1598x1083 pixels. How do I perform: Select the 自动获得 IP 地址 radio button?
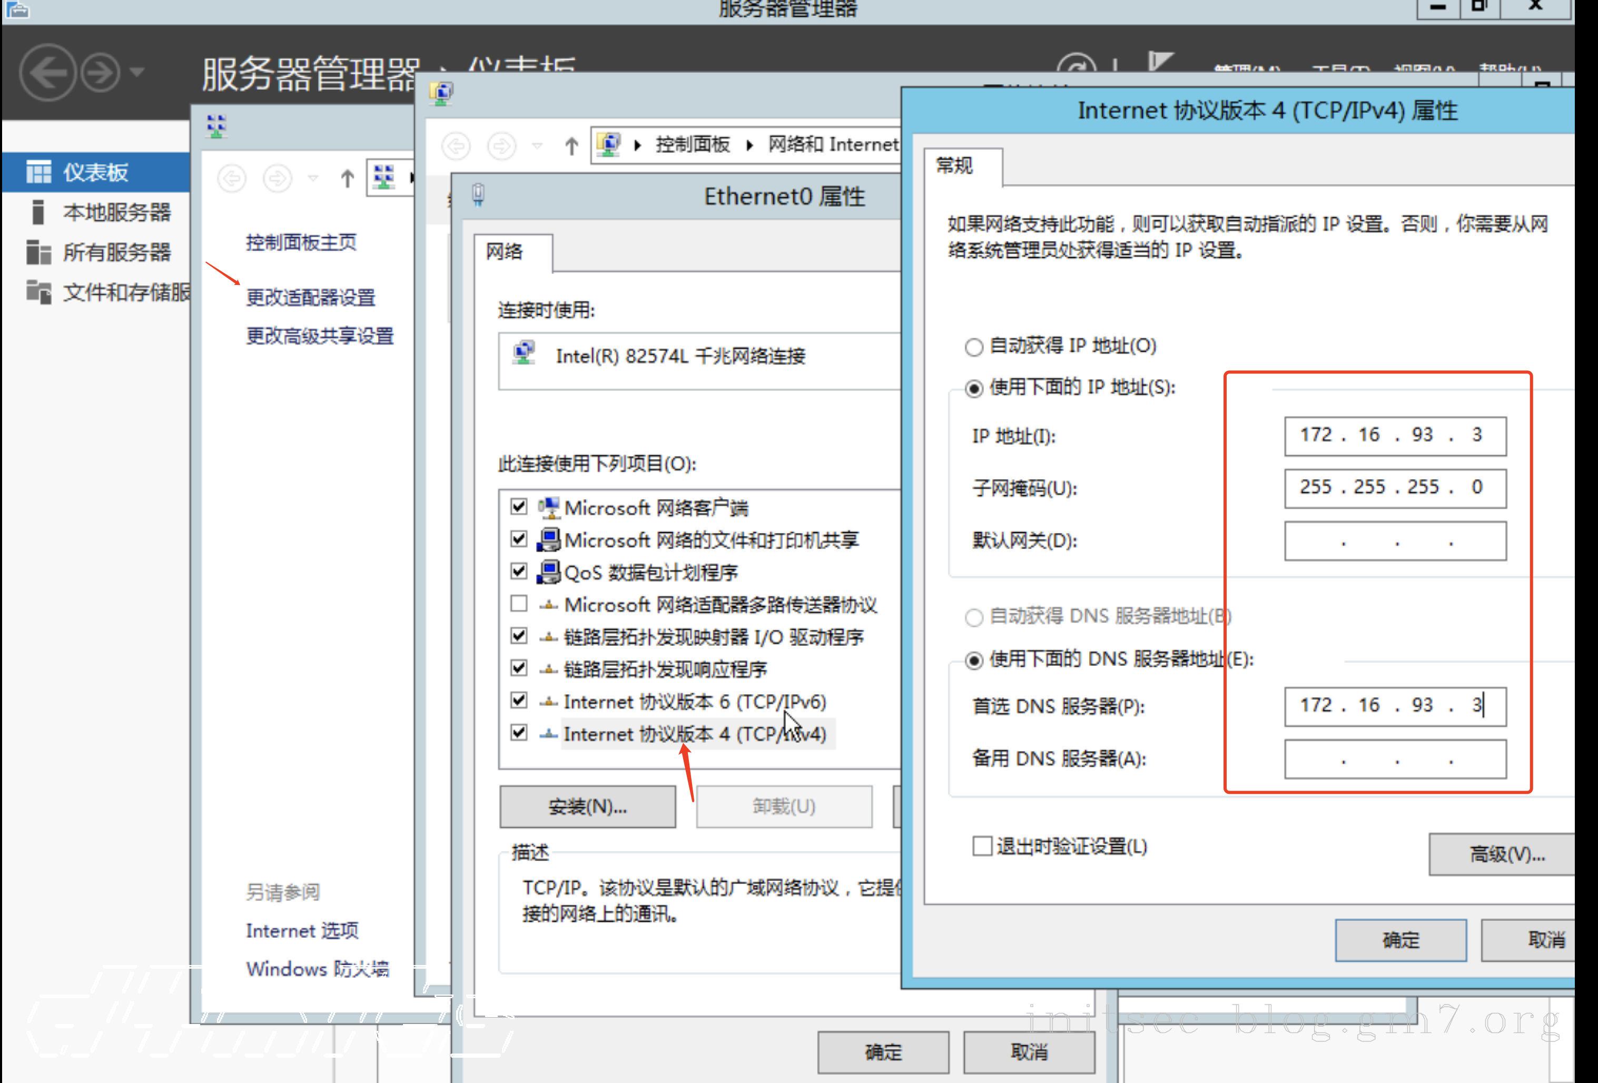point(974,347)
